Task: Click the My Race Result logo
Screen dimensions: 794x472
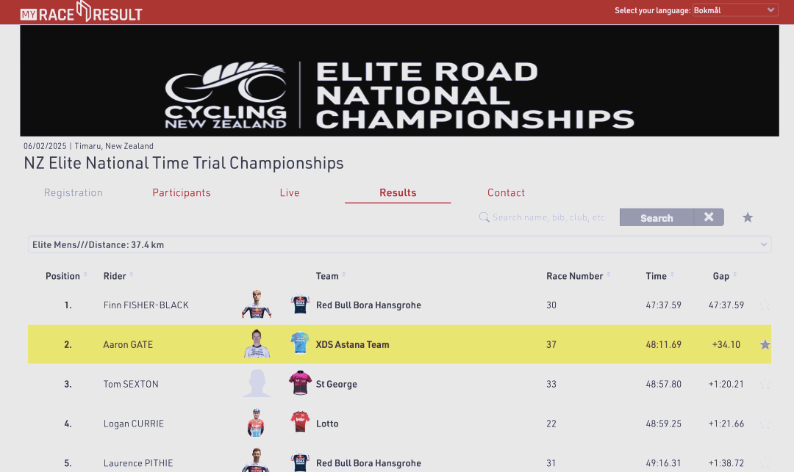Action: pyautogui.click(x=81, y=12)
